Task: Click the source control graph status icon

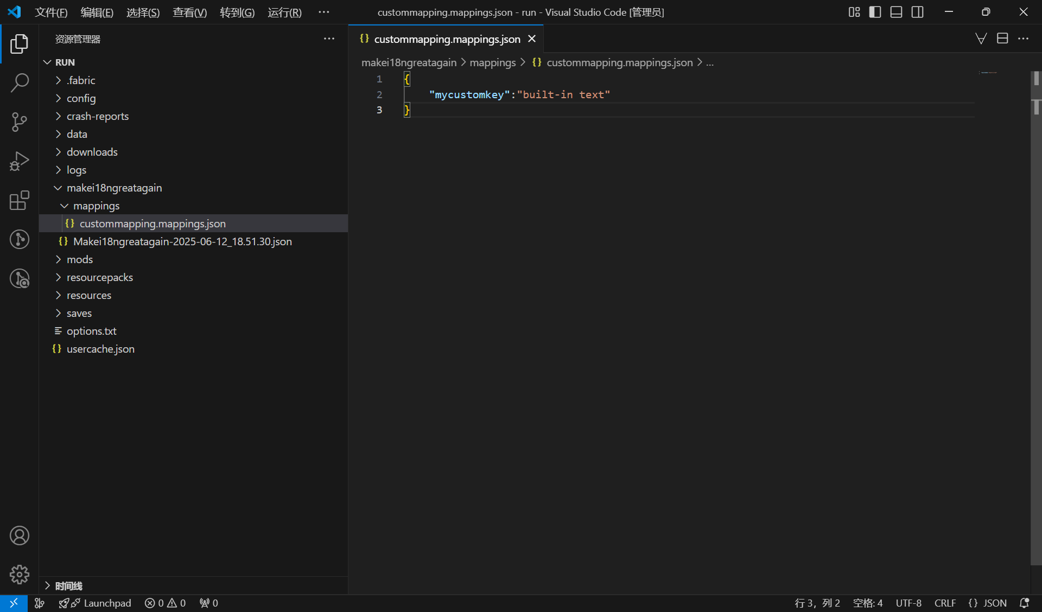Action: [x=40, y=603]
